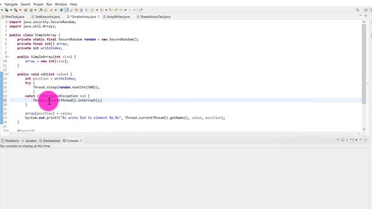Toggle Show Whitespace Characters paragraph icon

[x=87, y=10]
